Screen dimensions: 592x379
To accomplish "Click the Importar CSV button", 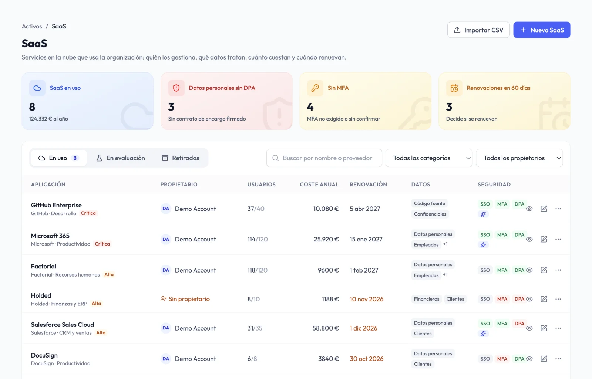I will pyautogui.click(x=478, y=30).
